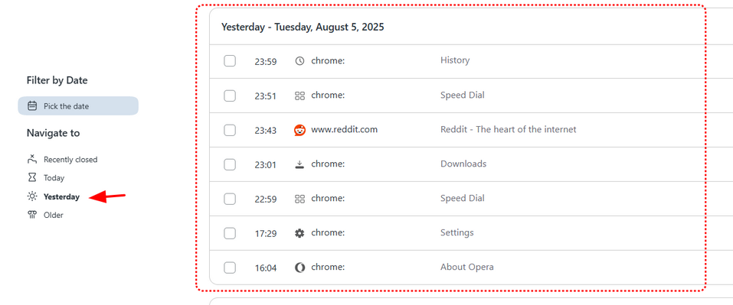
Task: Open the Downloads history entry title
Action: click(463, 164)
